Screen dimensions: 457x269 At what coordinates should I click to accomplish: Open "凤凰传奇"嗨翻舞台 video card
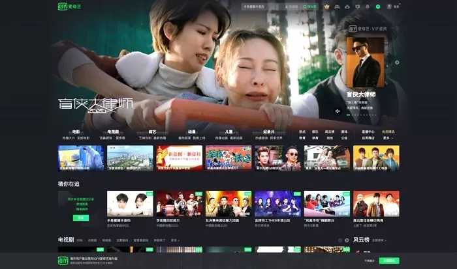click(x=327, y=204)
